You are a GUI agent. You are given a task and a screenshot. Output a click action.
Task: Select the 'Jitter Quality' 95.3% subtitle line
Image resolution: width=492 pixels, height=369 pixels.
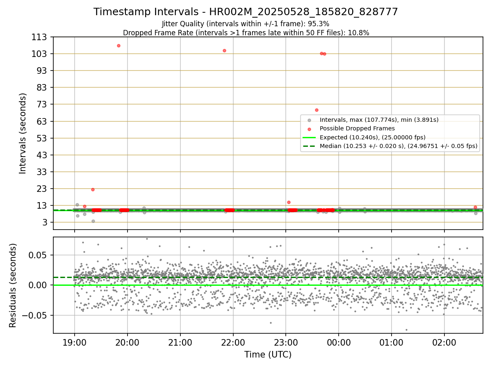(246, 24)
